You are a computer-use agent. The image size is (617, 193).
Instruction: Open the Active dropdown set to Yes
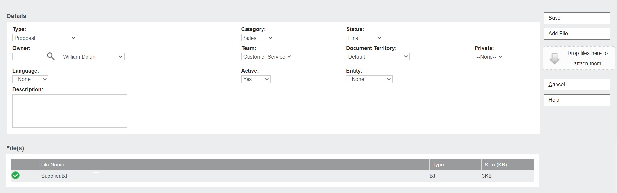pos(256,79)
